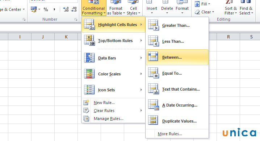
Task: Expand the Delete dropdown arrow
Action: pyautogui.click(x=167, y=13)
